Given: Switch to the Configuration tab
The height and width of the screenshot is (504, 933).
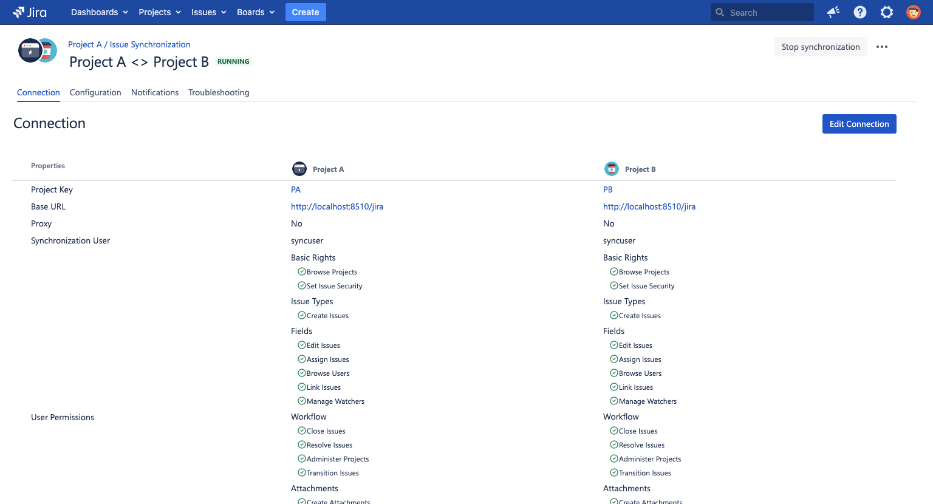Looking at the screenshot, I should pos(95,92).
